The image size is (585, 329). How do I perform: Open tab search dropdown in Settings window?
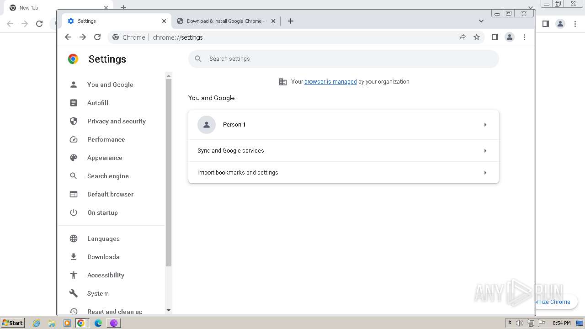(x=481, y=21)
